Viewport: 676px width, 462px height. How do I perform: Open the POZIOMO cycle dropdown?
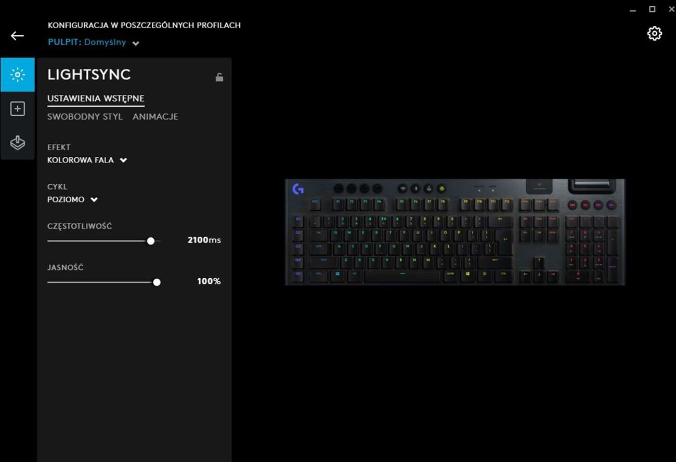point(72,199)
